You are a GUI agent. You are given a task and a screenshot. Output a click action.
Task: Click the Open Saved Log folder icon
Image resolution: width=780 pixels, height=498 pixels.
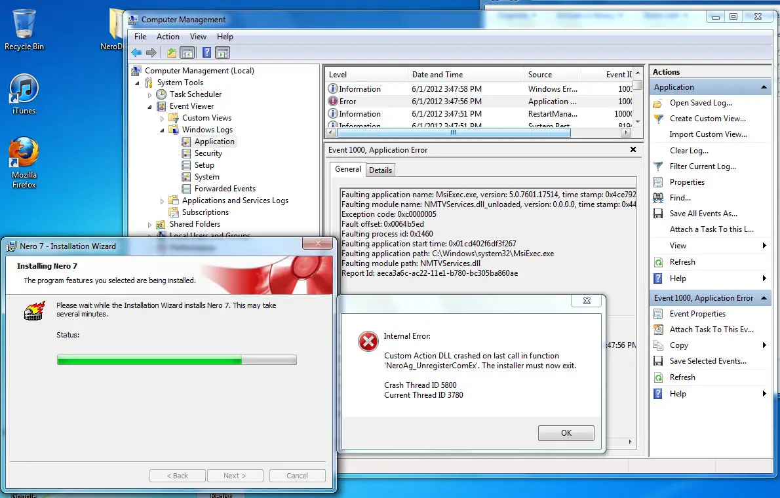(x=657, y=104)
